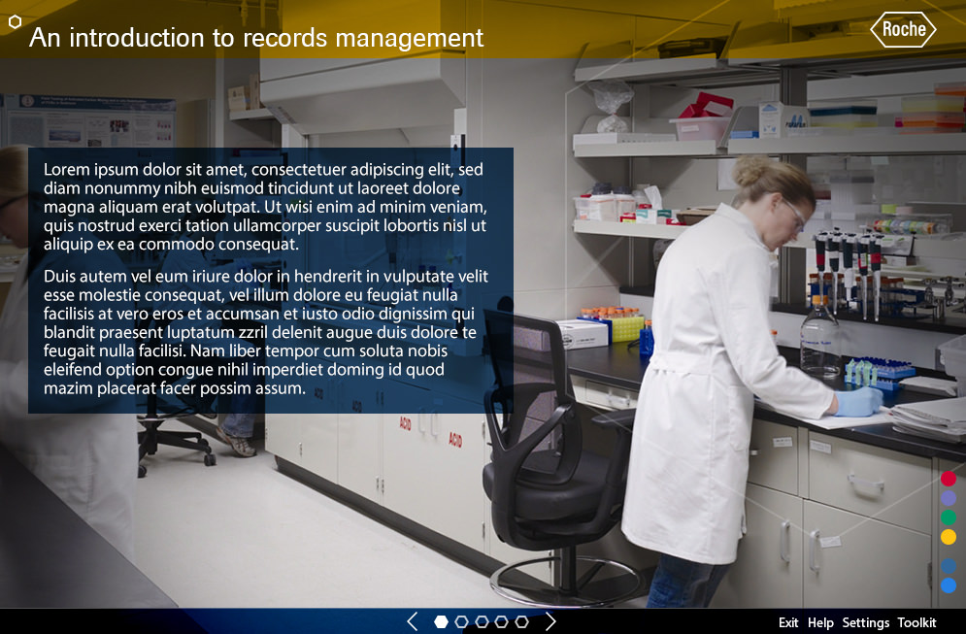Open the fourth hexagon page indicator
Viewport: 966px width, 634px height.
pos(502,621)
